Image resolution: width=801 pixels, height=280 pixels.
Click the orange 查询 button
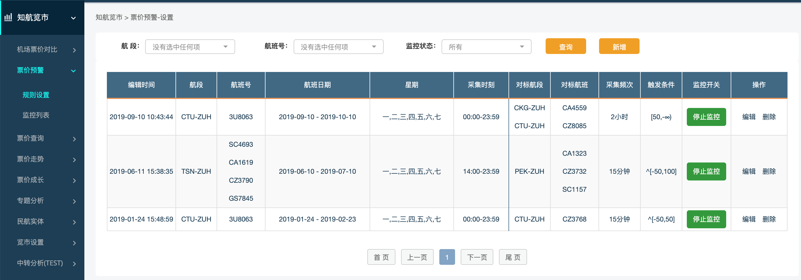565,47
